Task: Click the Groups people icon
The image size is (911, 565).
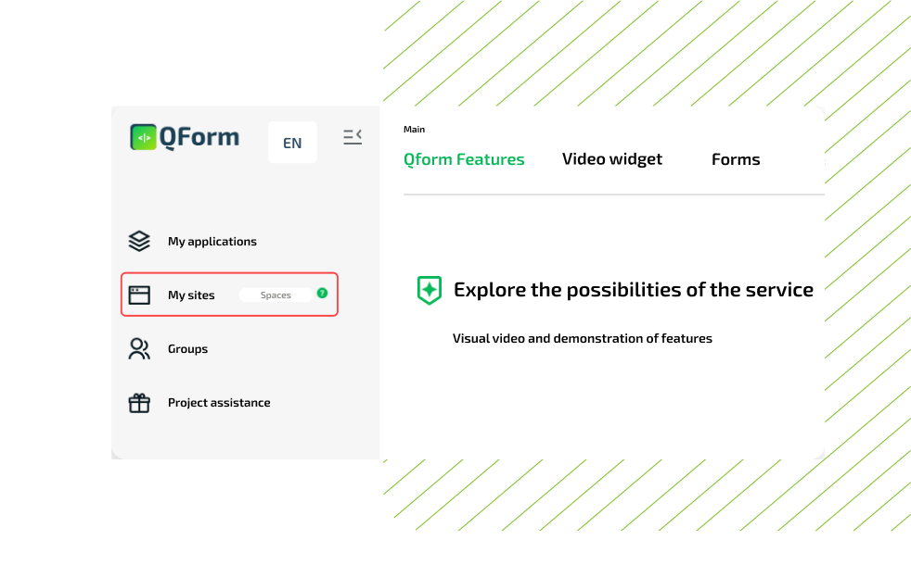Action: 139,349
